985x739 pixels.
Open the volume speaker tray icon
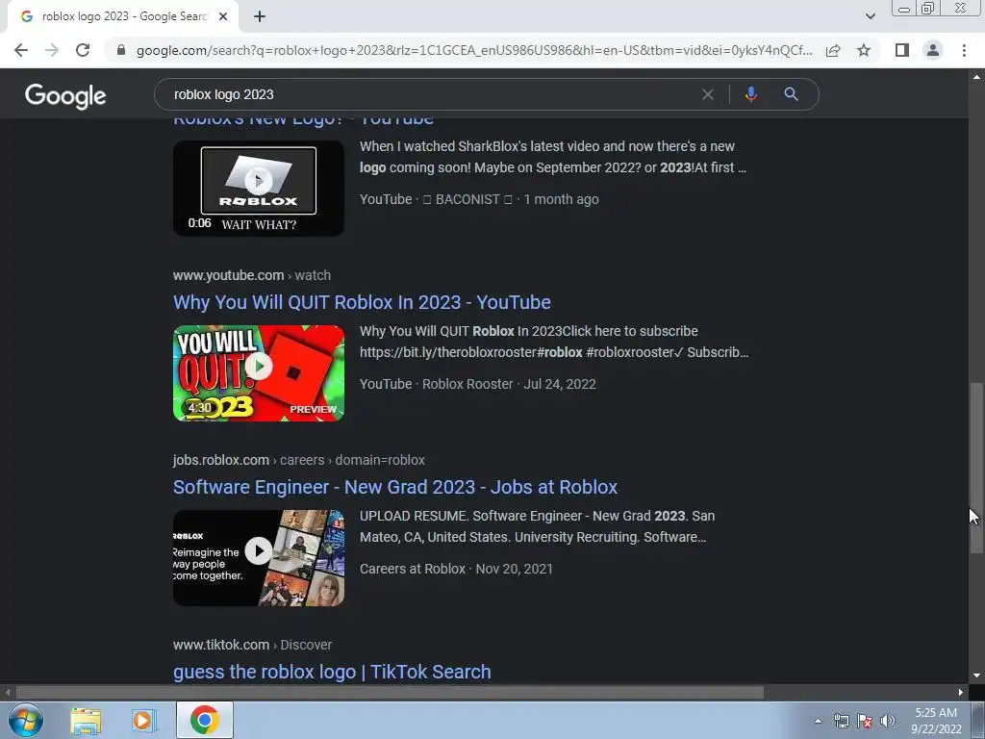coord(888,721)
